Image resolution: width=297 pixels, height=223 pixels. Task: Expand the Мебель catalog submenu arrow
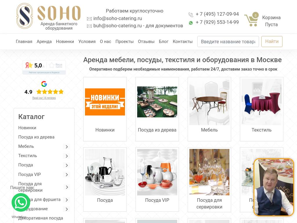tap(67, 147)
